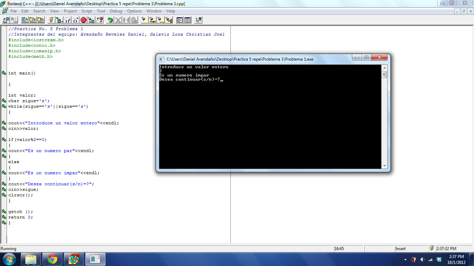Image resolution: width=474 pixels, height=266 pixels.
Task: Click the '#include<iostream.h>' code line
Action: coord(36,40)
